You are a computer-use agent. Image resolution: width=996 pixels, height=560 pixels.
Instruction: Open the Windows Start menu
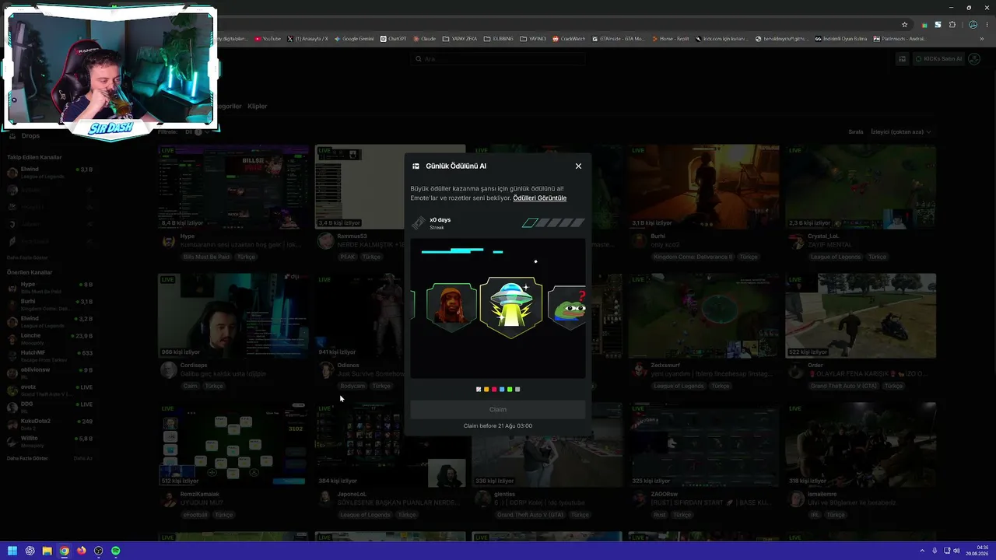[12, 551]
